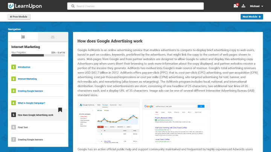
Task: Go to the Next Module
Action: pos(252,17)
